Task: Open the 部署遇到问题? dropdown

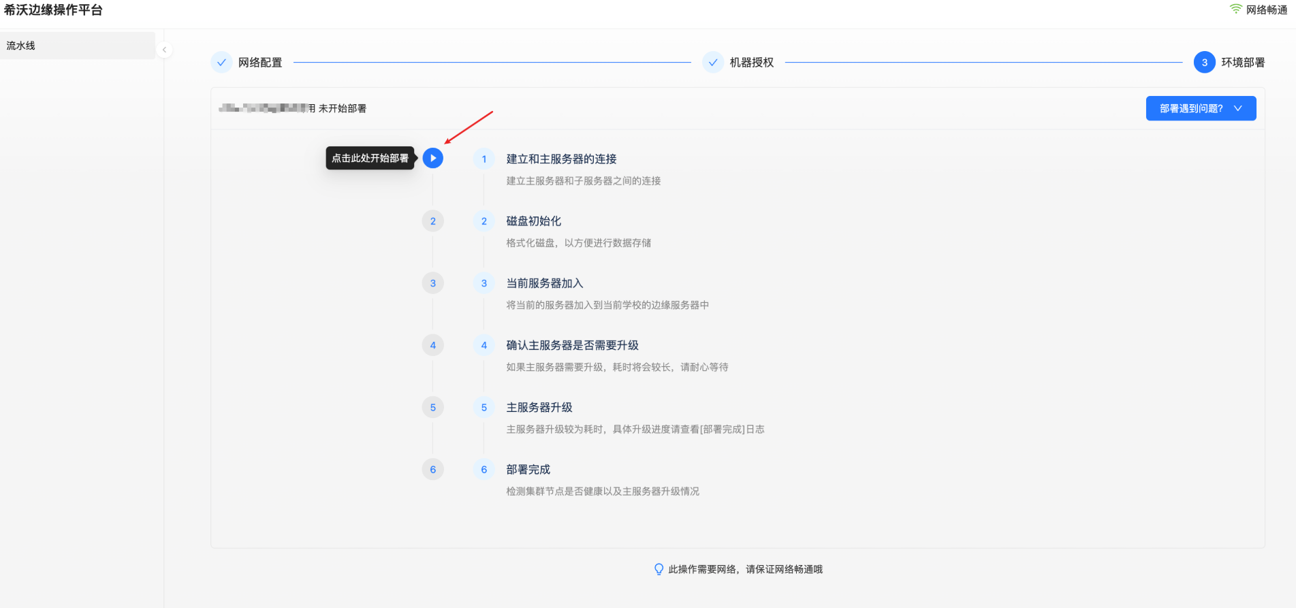Action: pos(1191,108)
